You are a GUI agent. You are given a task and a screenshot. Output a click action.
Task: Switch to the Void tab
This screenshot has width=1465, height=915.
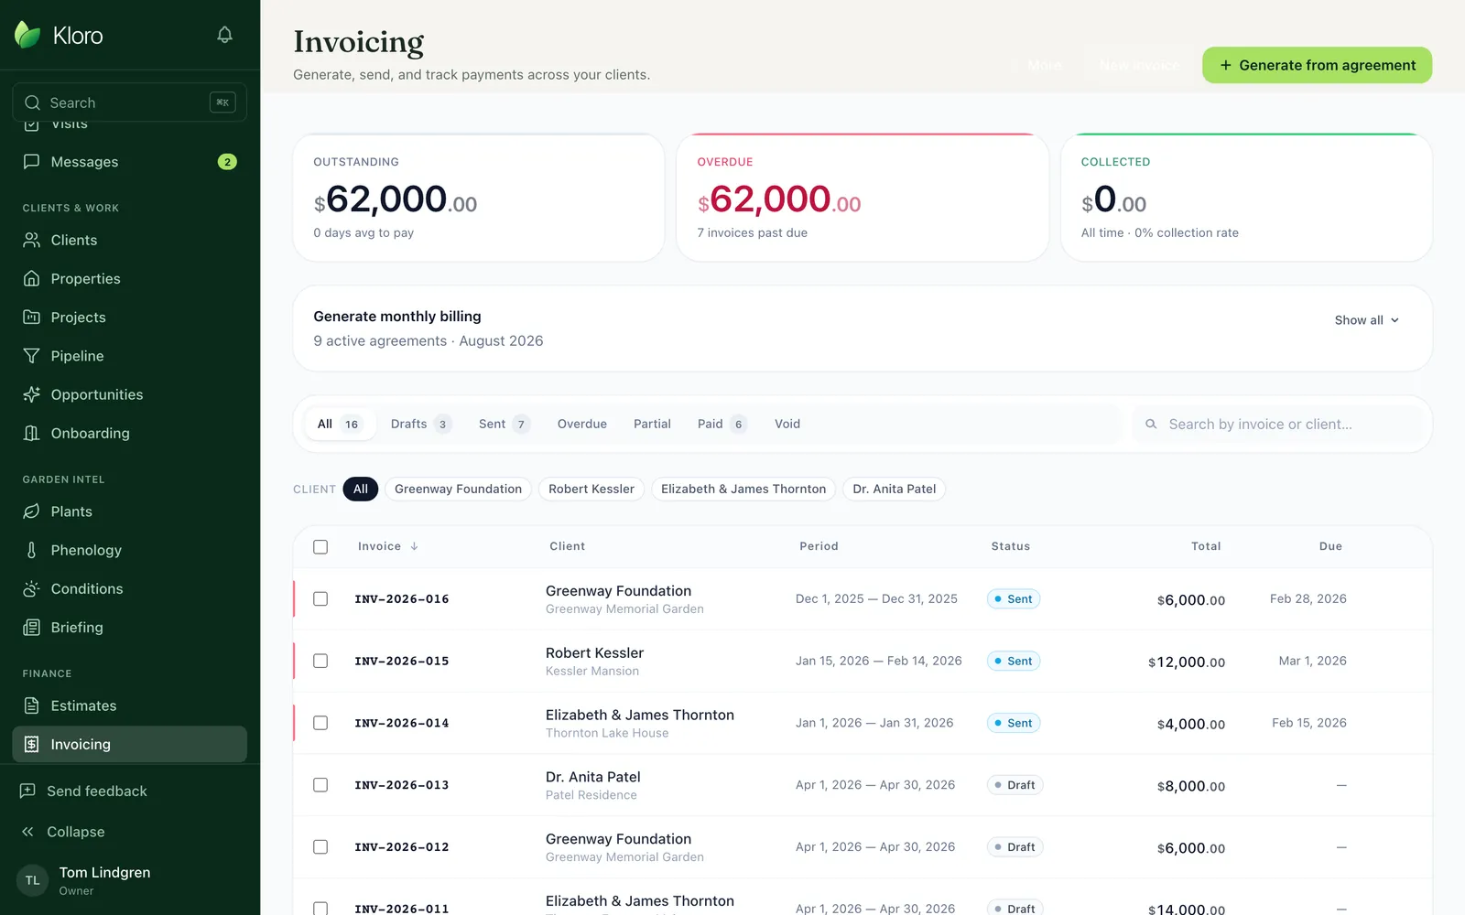[787, 424]
